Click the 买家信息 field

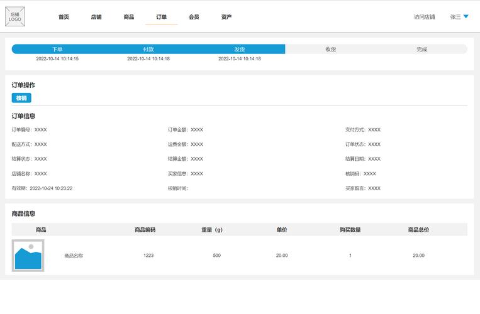click(x=186, y=174)
